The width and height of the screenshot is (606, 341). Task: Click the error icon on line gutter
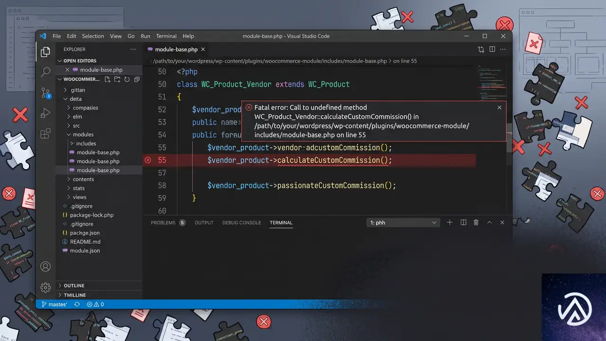click(x=148, y=160)
